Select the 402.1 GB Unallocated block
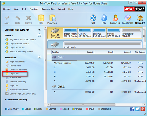Viewport: 148px width, 117px height. [x=131, y=33]
